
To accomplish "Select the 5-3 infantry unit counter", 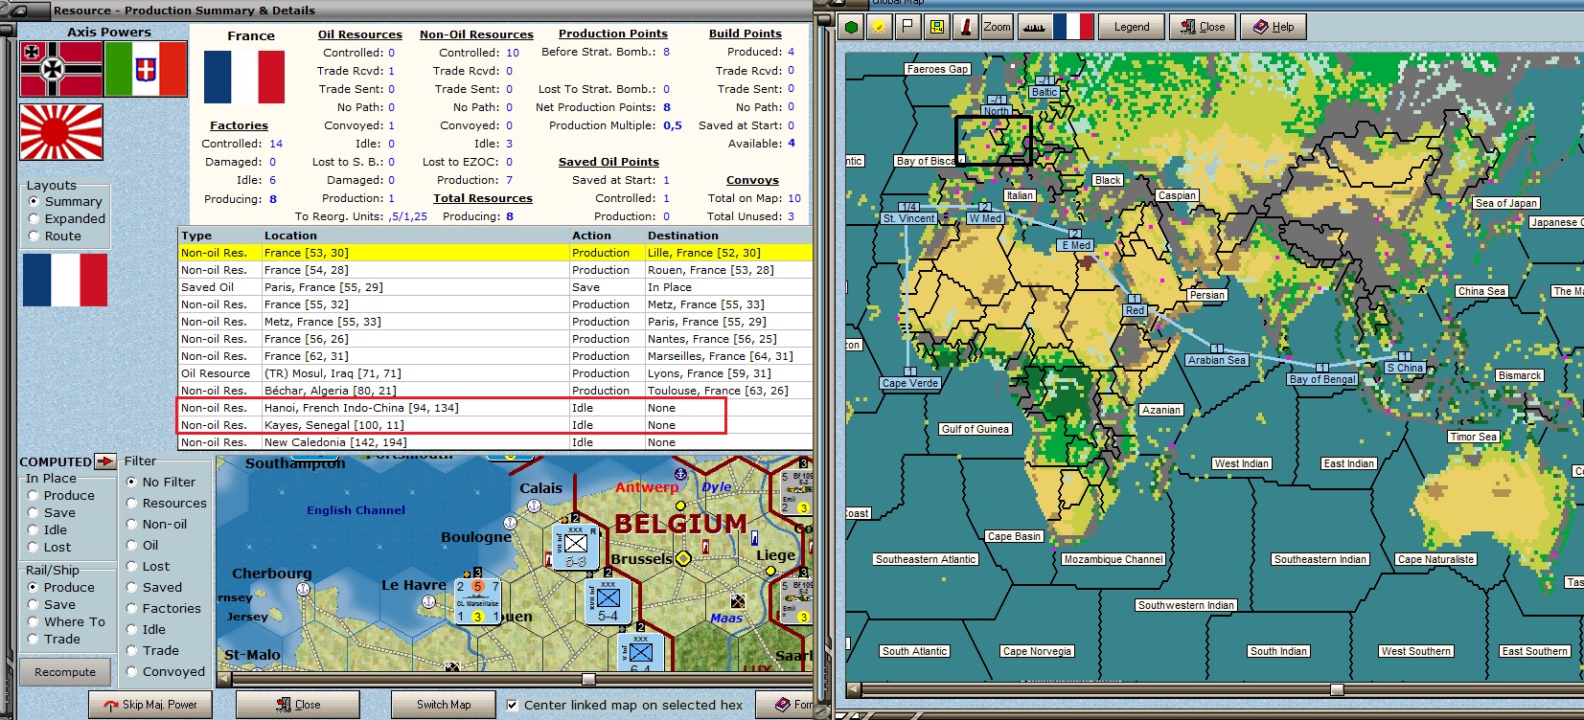I will [576, 546].
